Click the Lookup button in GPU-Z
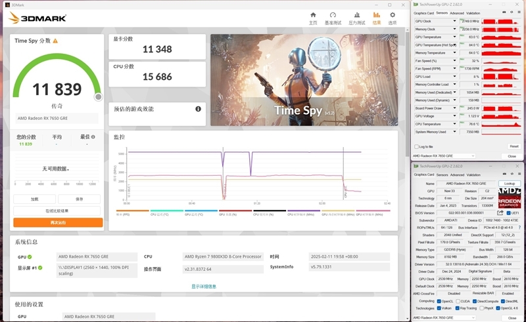The width and height of the screenshot is (526, 322). click(x=509, y=184)
